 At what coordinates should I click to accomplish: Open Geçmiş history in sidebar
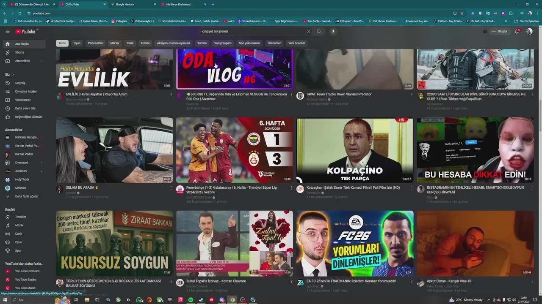click(x=25, y=83)
